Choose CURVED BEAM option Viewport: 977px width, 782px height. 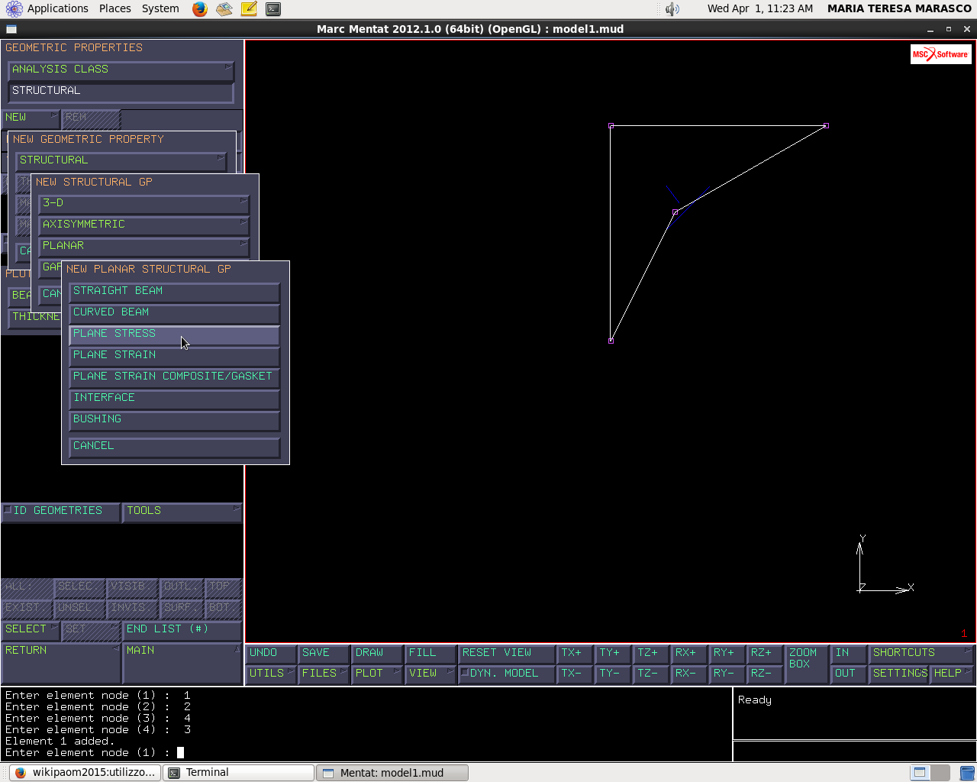click(174, 313)
